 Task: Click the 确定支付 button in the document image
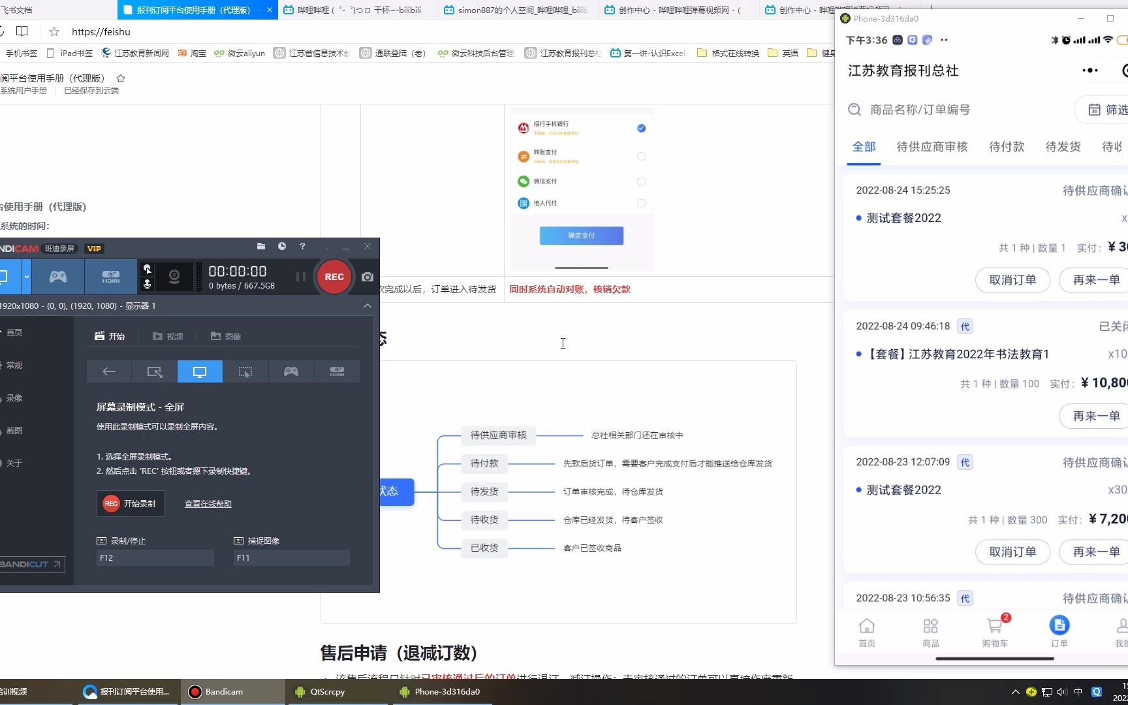tap(581, 235)
